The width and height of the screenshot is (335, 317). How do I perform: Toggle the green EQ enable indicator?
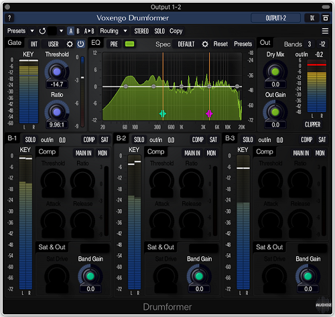point(129,44)
